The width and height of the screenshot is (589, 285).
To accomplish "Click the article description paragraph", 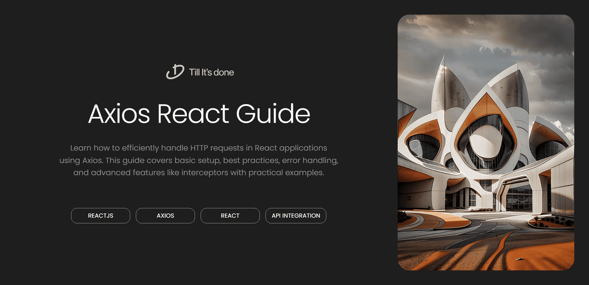I will click(x=199, y=160).
